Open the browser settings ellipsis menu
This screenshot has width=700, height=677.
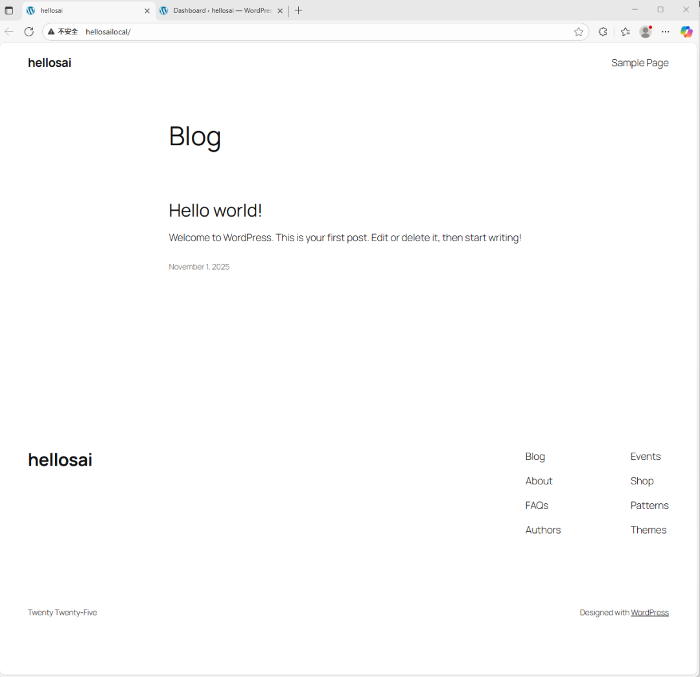click(x=666, y=32)
